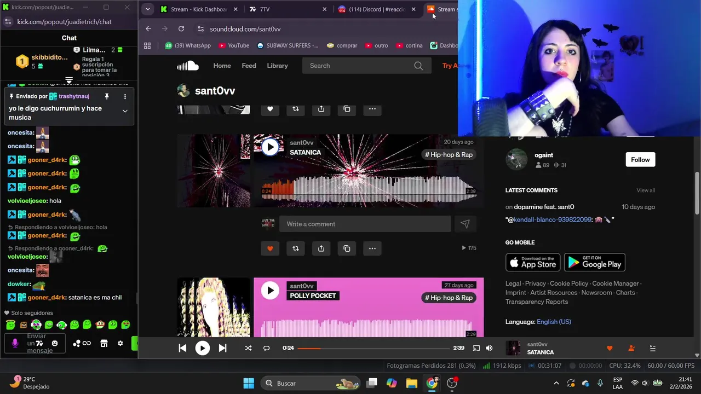Image resolution: width=701 pixels, height=394 pixels.
Task: Click Download on the App Store badge
Action: (x=533, y=262)
